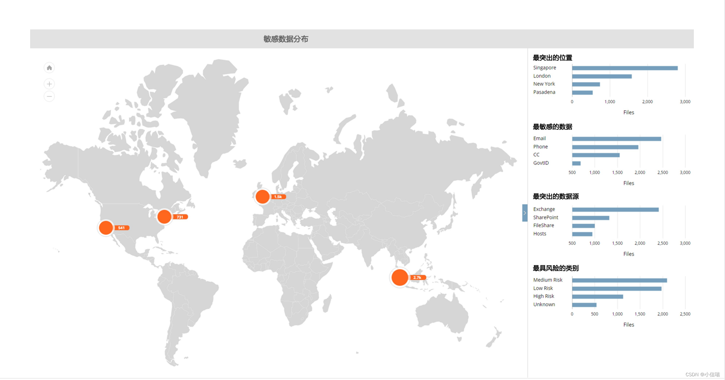The image size is (725, 380).
Task: Click the 'SharePoint' label text
Action: click(x=546, y=217)
